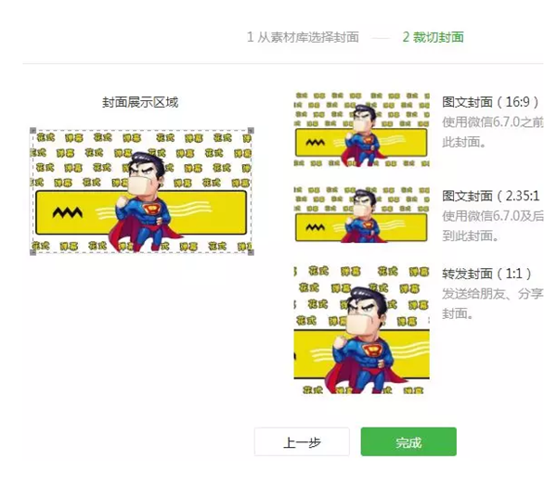This screenshot has height=485, width=557.
Task: Select the 2.35:1 cover preview thumbnail
Action: pos(362,214)
